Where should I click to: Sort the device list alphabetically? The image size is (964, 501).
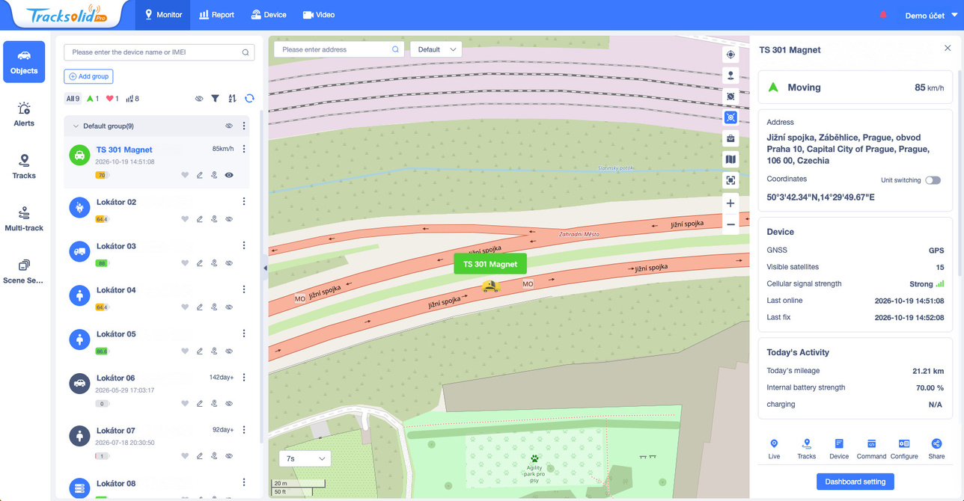tap(232, 98)
